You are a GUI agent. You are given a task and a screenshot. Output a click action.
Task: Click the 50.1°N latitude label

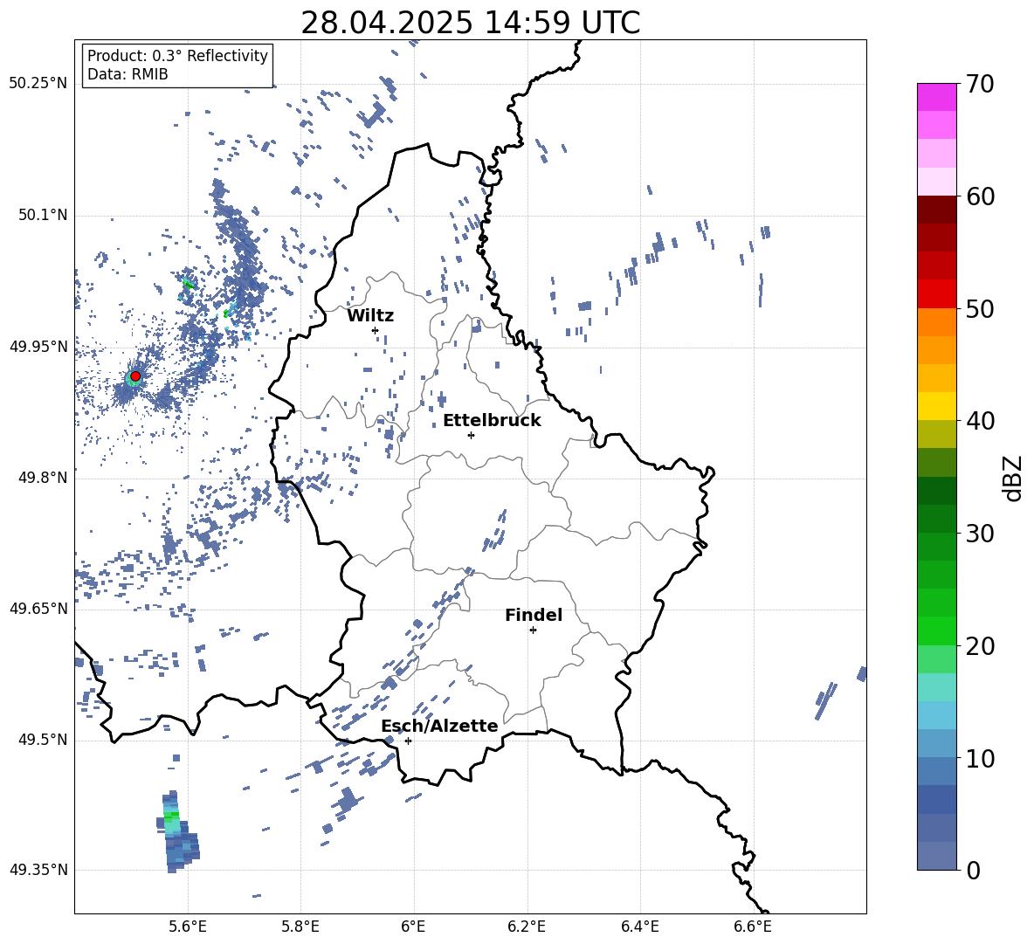(42, 215)
